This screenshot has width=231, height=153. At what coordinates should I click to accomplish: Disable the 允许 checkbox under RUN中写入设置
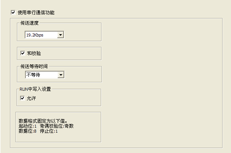[22, 98]
